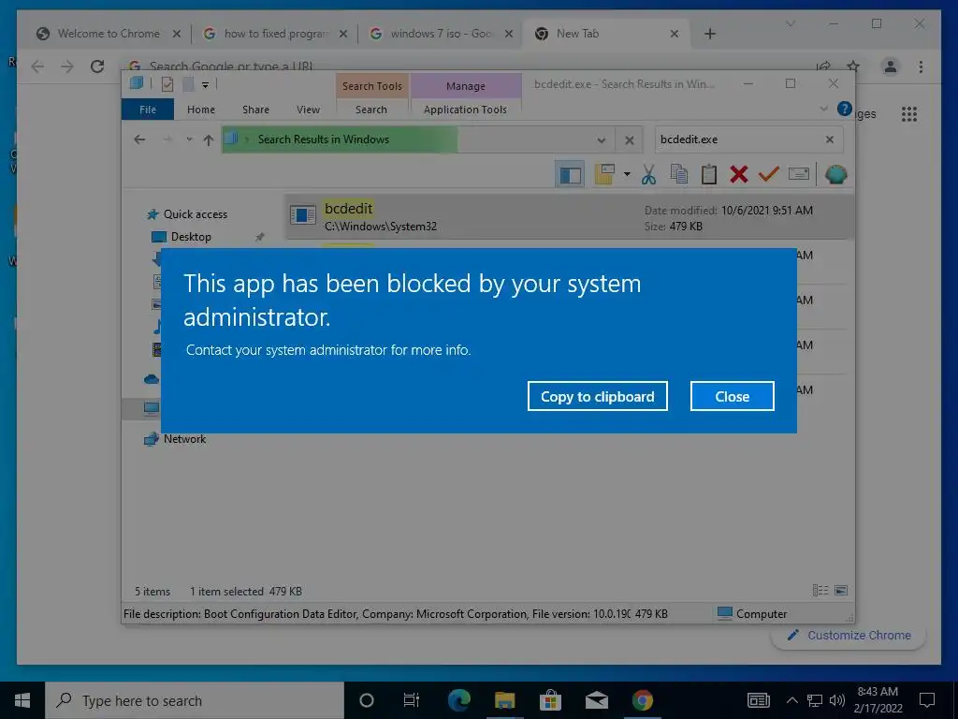958x719 pixels.
Task: Open the Chrome profile avatar
Action: (x=891, y=66)
